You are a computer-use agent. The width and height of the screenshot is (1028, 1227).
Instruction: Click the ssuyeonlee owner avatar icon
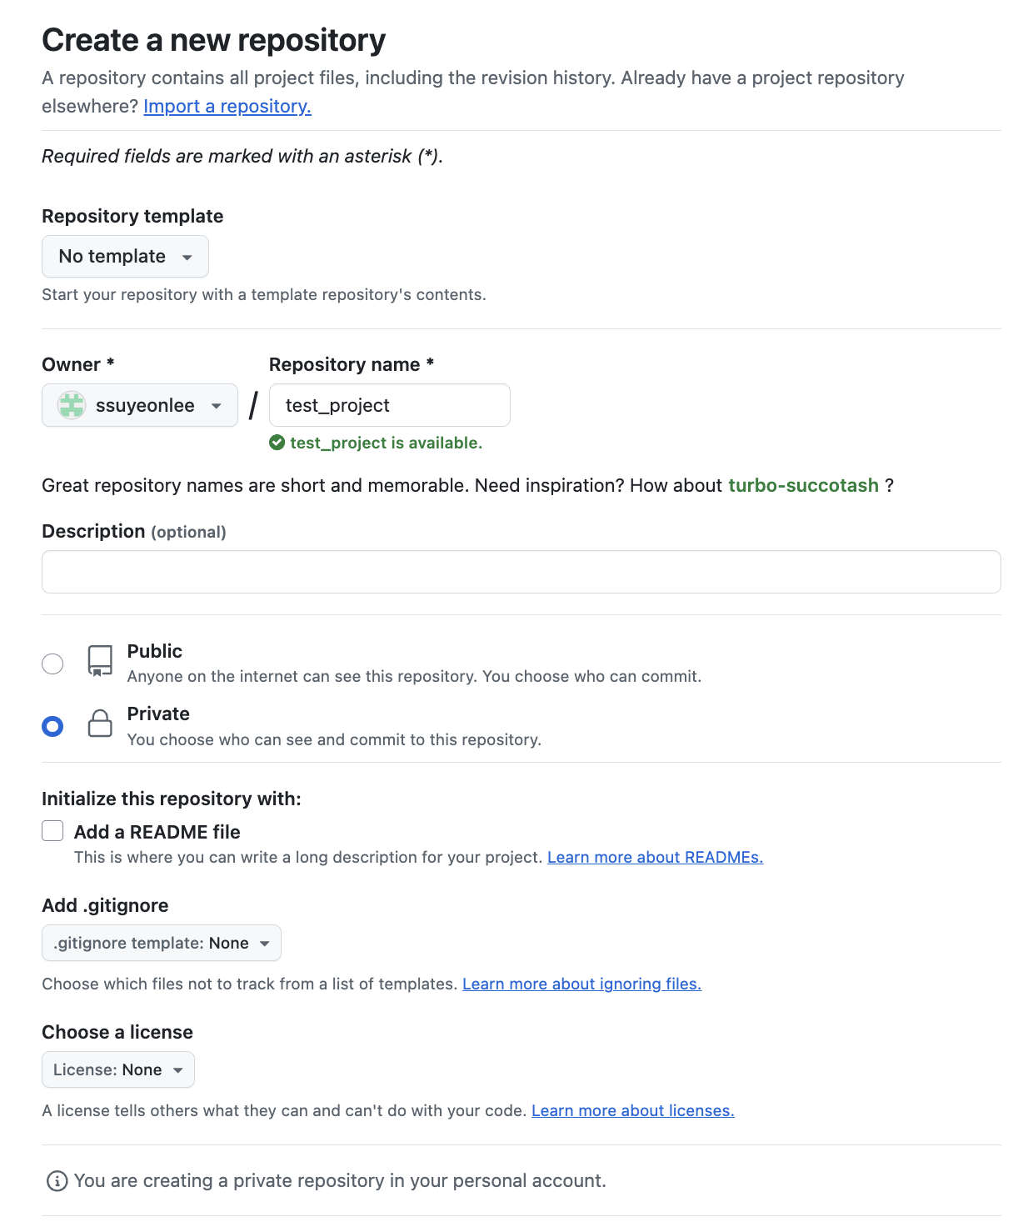72,406
